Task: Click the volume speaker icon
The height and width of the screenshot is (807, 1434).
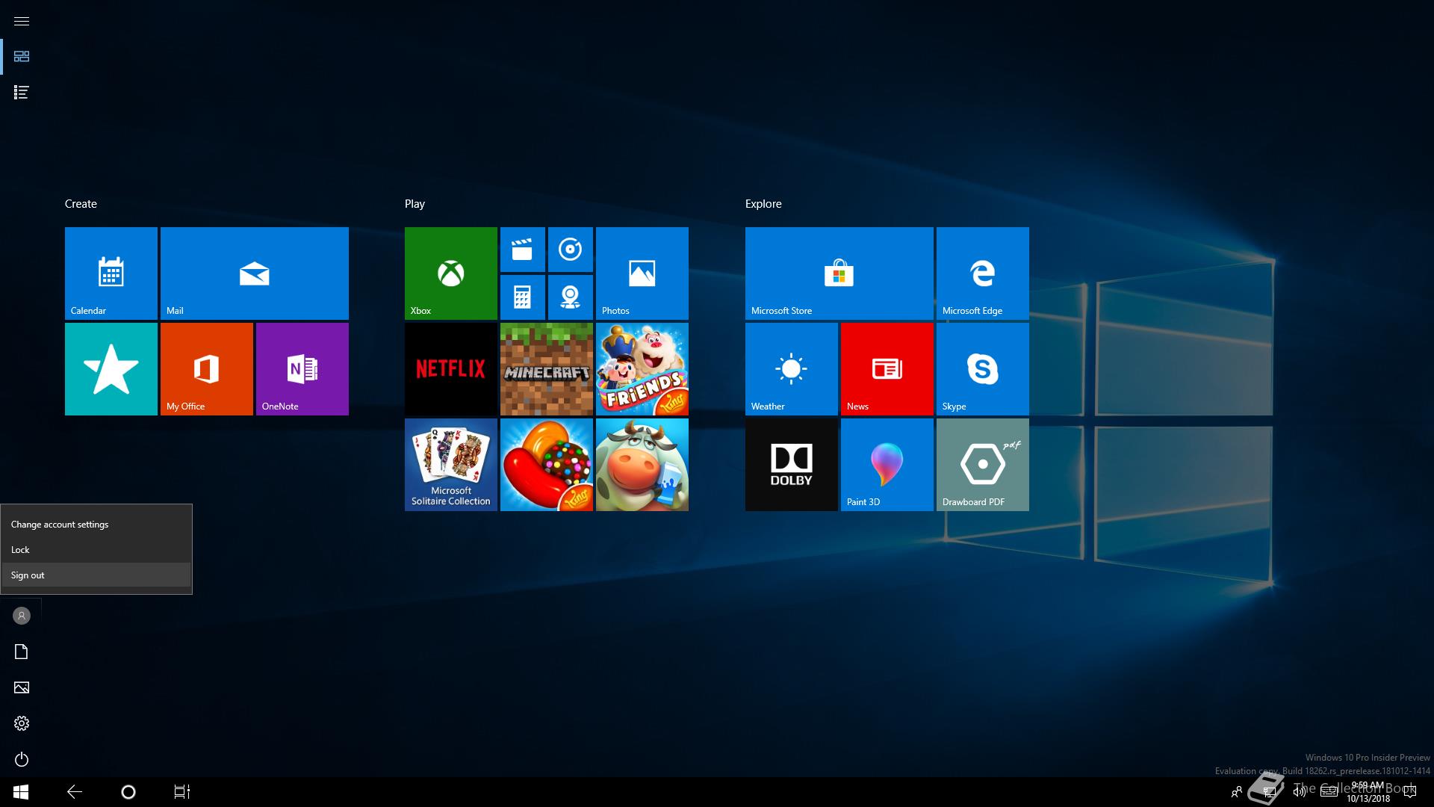Action: [1300, 792]
